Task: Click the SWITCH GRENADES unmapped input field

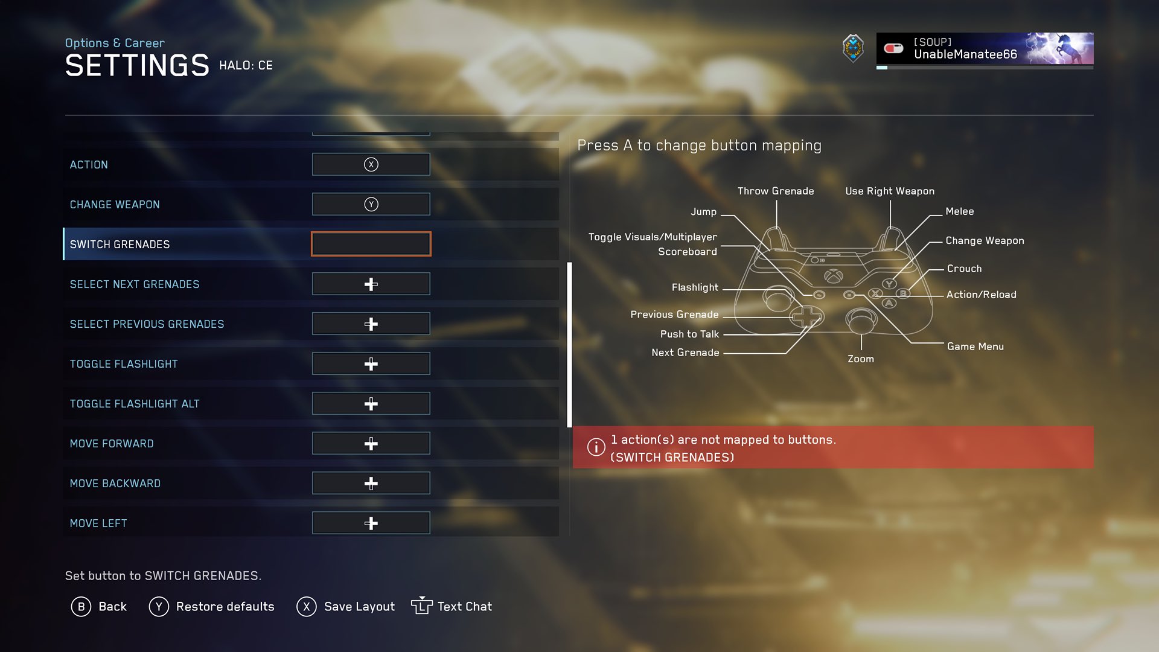Action: click(370, 244)
